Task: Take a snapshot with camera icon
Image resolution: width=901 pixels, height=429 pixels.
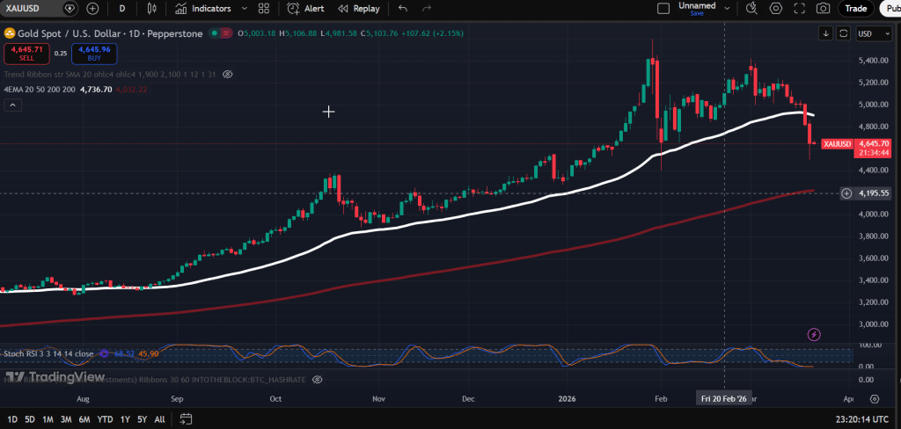Action: click(823, 9)
